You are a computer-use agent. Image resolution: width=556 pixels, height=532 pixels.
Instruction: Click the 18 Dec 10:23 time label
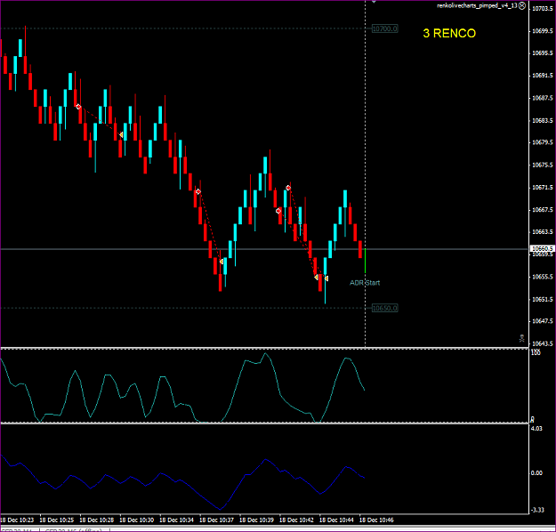click(x=17, y=520)
